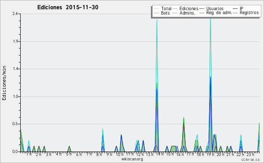
Task: Click the black line marker beside IP
Action: (x=235, y=9)
